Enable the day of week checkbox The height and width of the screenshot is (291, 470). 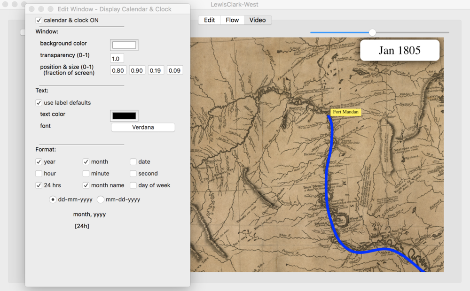tap(133, 185)
